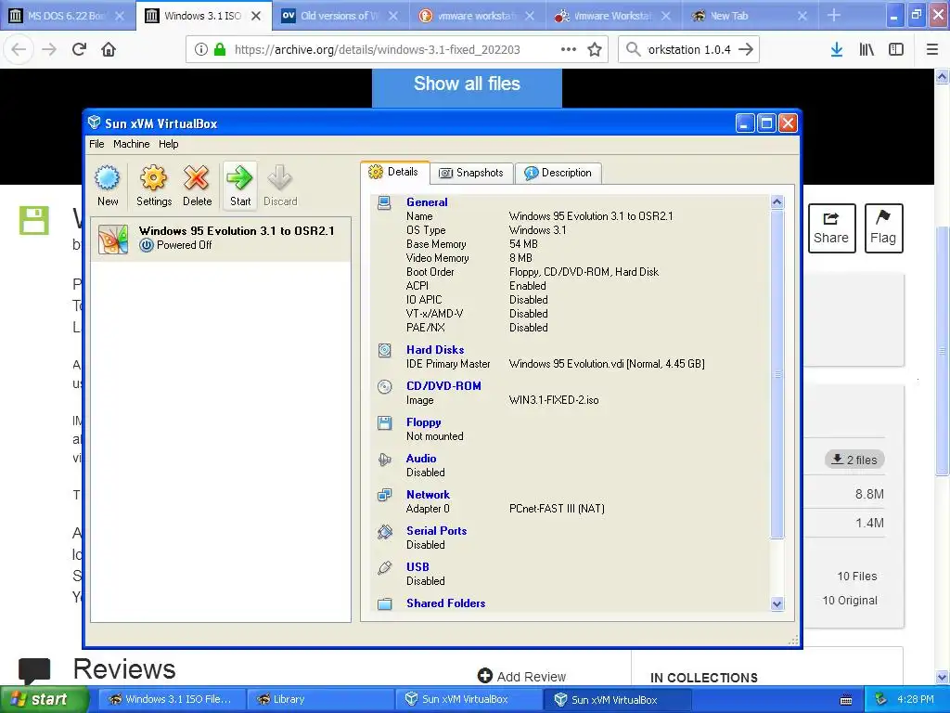The width and height of the screenshot is (950, 713).
Task: Click browser Back arrow
Action: (x=19, y=49)
